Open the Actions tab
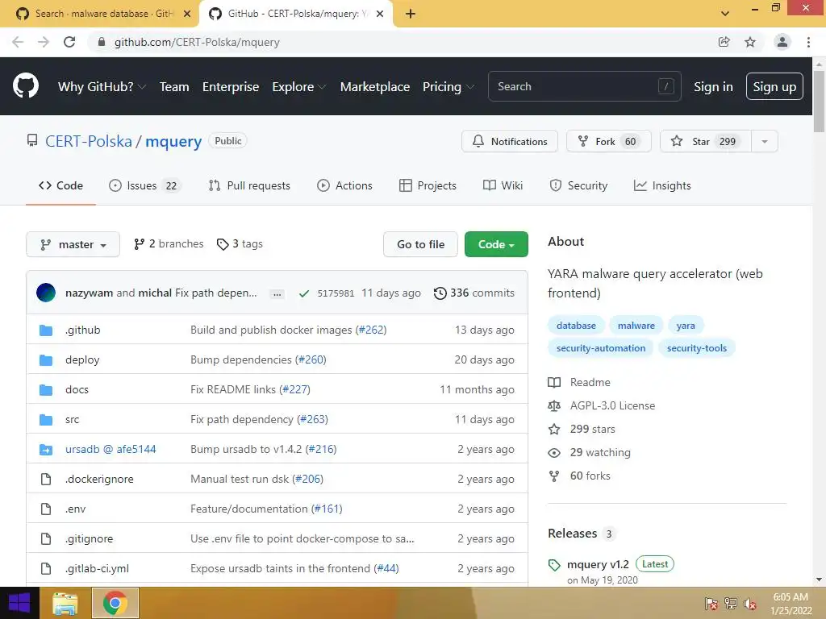The height and width of the screenshot is (619, 826). (x=344, y=186)
